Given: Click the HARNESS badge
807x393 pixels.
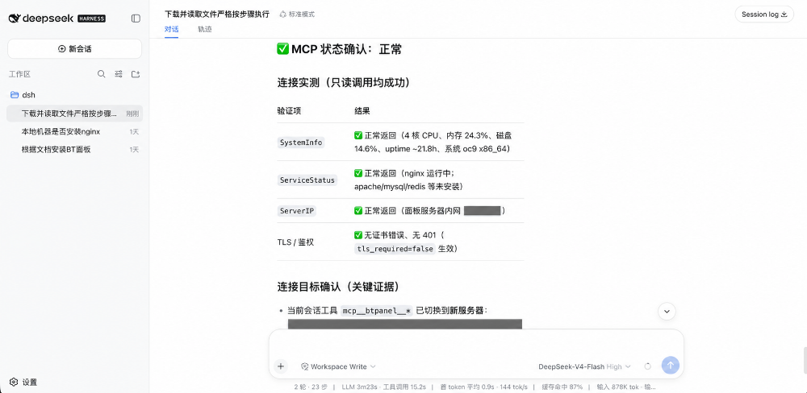Looking at the screenshot, I should pyautogui.click(x=92, y=19).
